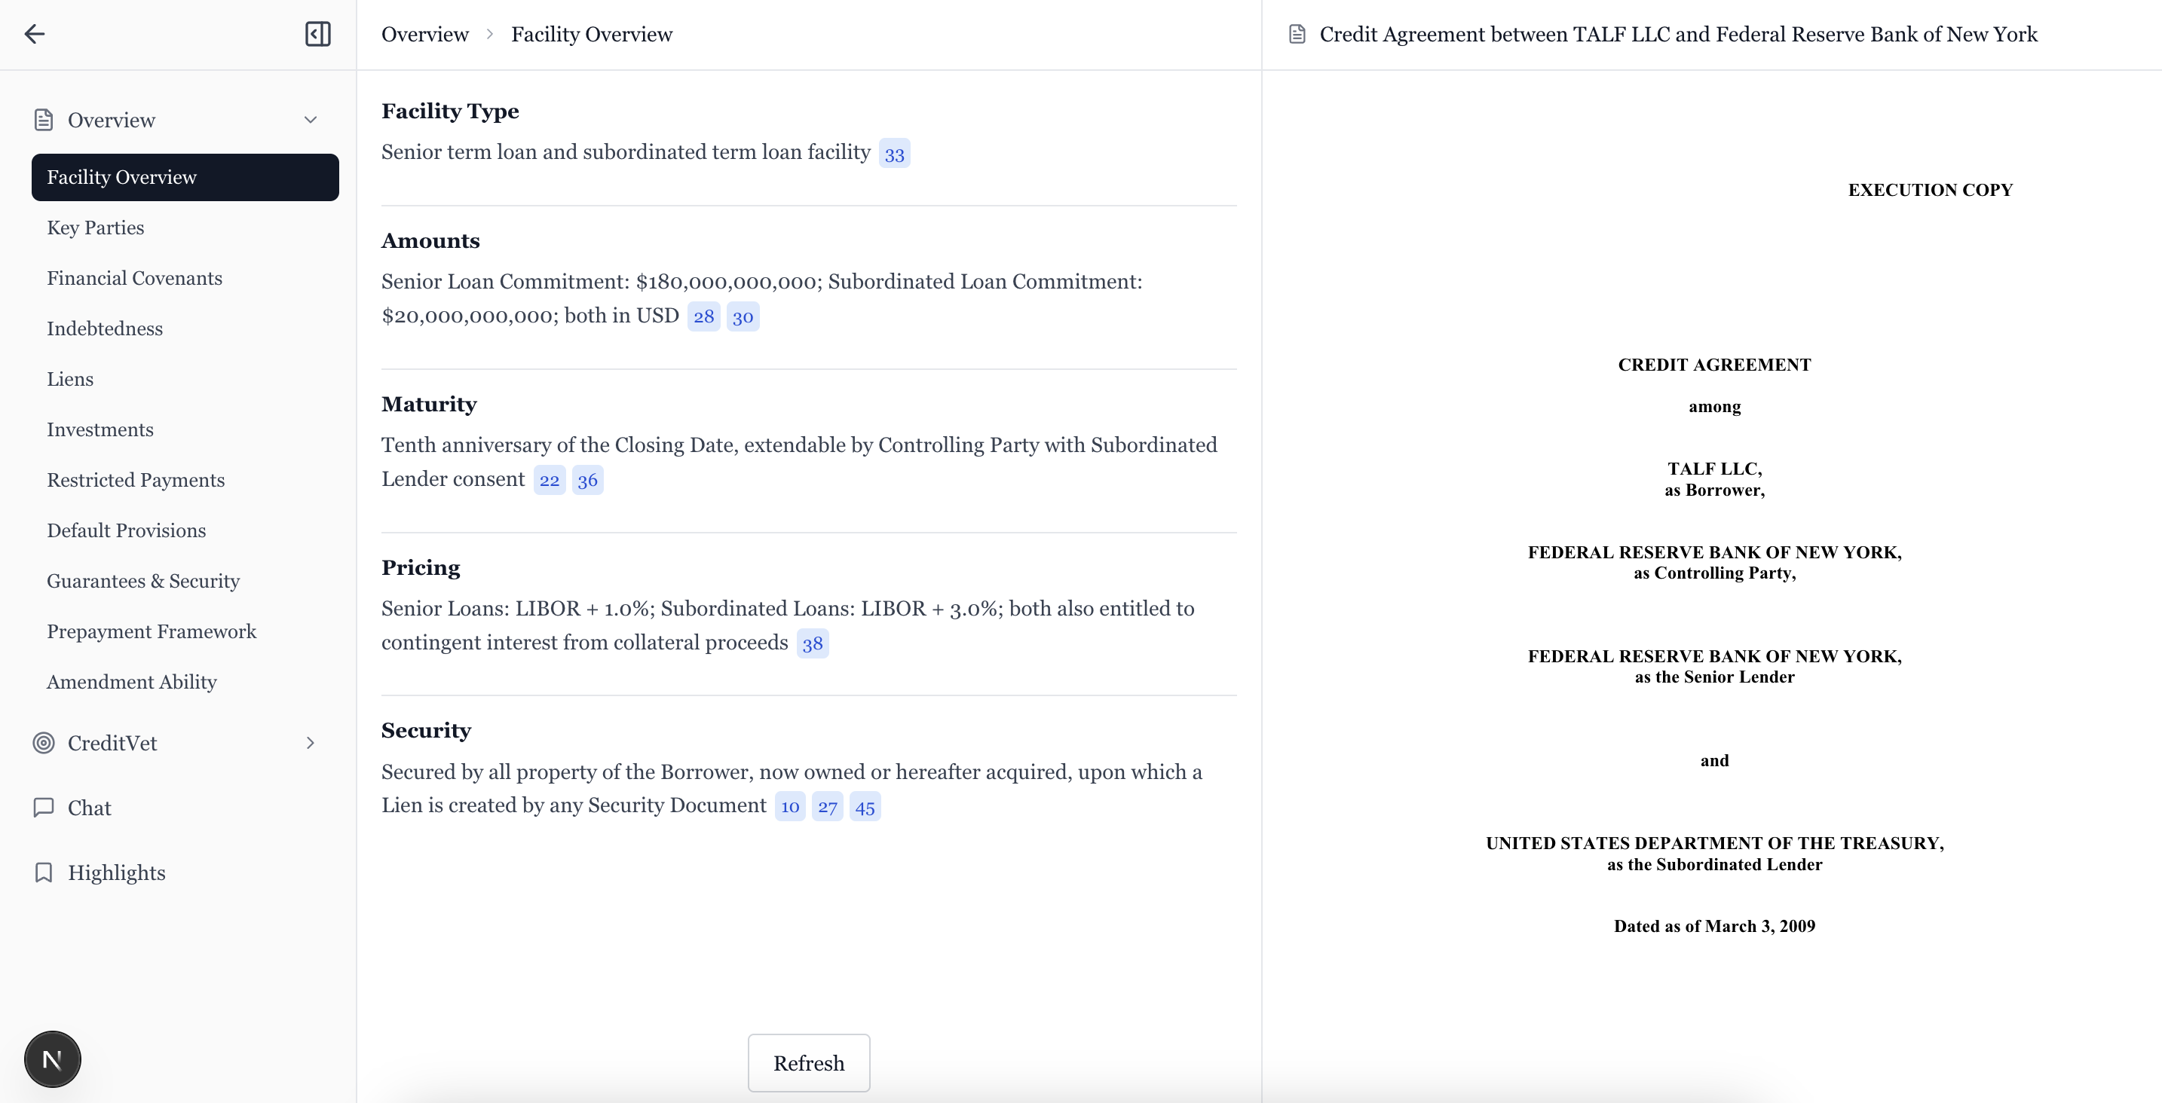Click the Overview document icon
Screen dimensions: 2162x1103
(44, 120)
